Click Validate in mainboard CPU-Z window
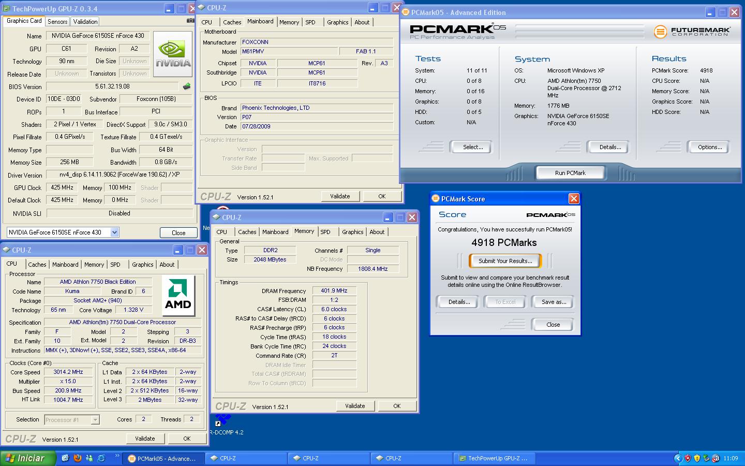This screenshot has height=466, width=745. pos(340,196)
